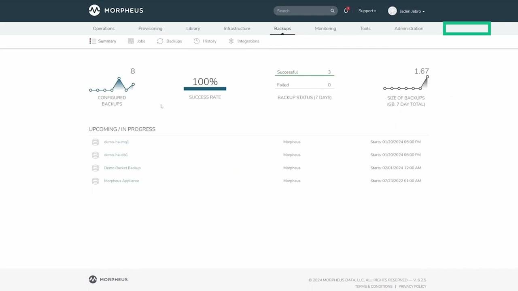The height and width of the screenshot is (291, 518).
Task: Click 'Starts: 02/01/2024 12:00 AM' text
Action: pos(395,168)
